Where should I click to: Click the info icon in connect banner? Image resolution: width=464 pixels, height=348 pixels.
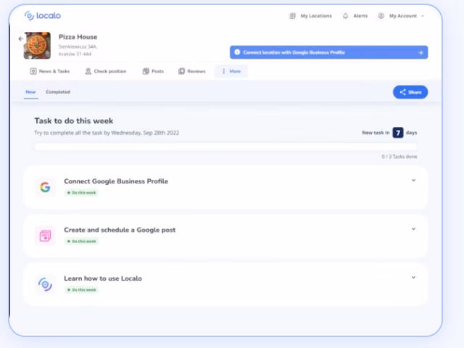point(237,52)
